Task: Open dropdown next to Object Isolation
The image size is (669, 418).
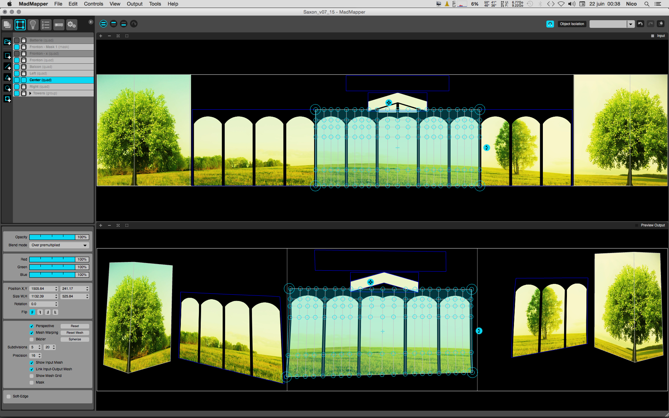Action: coord(630,24)
